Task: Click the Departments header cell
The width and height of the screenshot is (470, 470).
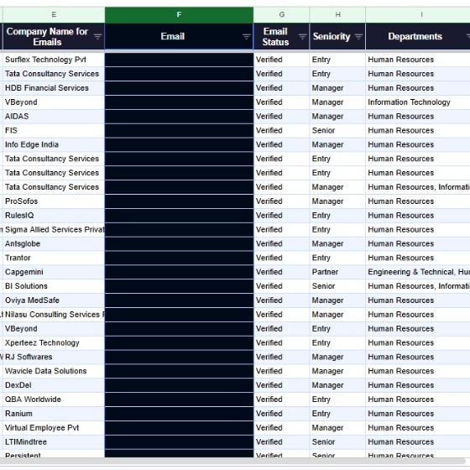Action: [x=418, y=37]
